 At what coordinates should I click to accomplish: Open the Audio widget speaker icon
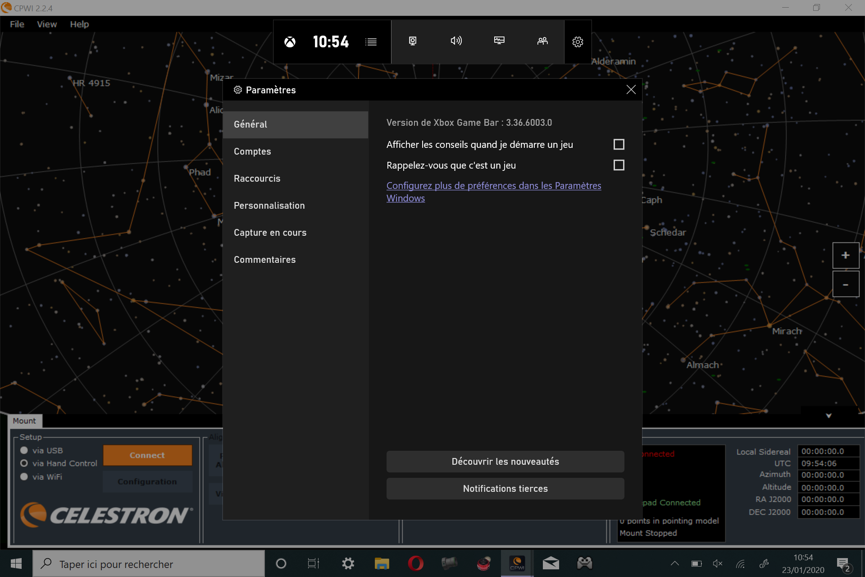[456, 41]
